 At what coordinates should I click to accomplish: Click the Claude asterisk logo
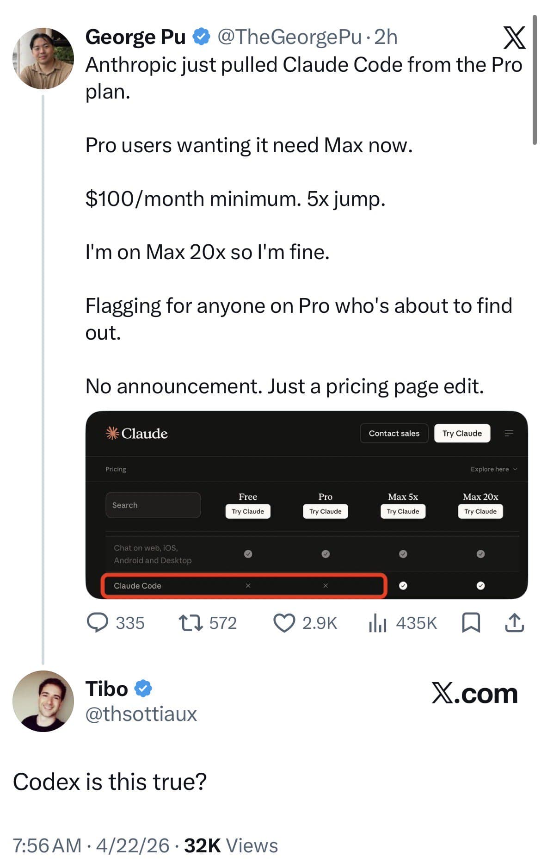pyautogui.click(x=111, y=433)
